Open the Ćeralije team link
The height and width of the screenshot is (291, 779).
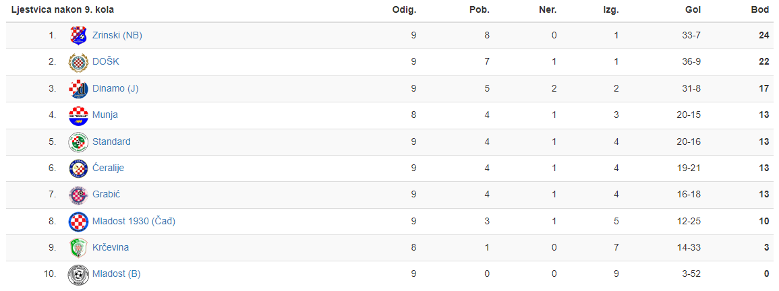click(109, 168)
